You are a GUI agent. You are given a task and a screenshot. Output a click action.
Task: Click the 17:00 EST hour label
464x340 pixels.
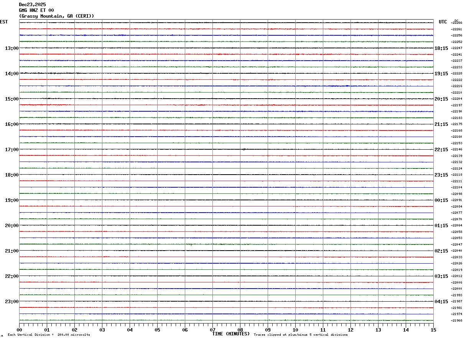click(12, 149)
